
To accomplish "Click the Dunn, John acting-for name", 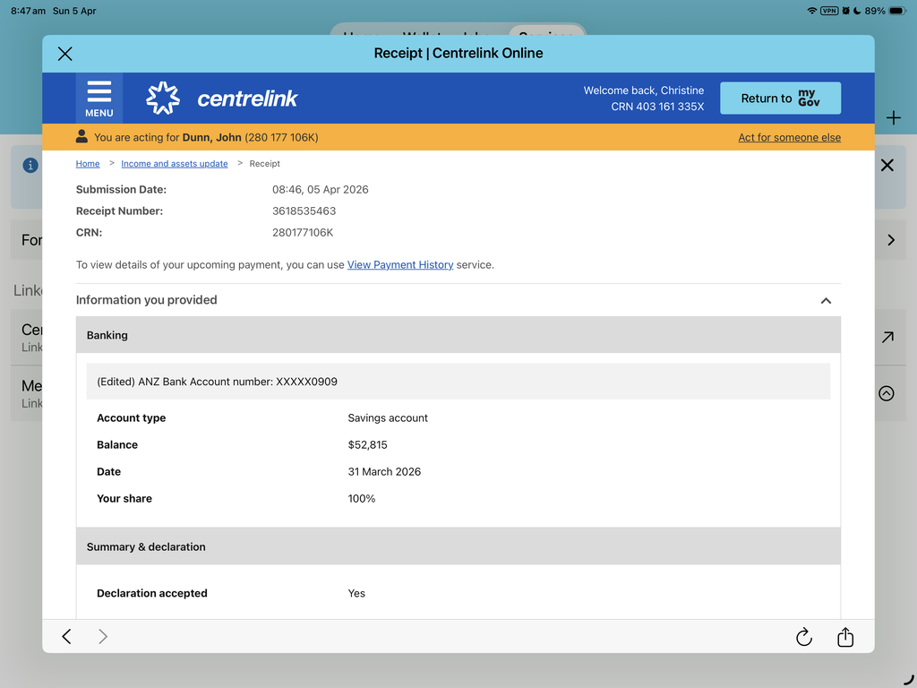I will tap(211, 137).
